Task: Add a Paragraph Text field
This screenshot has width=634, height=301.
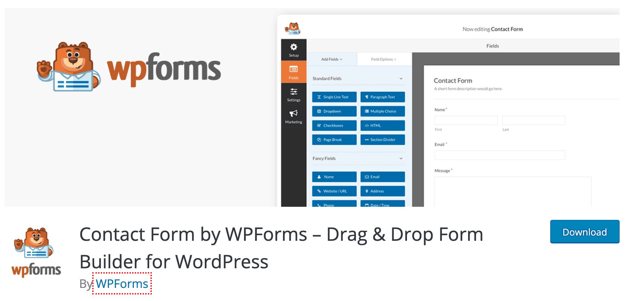Action: click(x=383, y=97)
